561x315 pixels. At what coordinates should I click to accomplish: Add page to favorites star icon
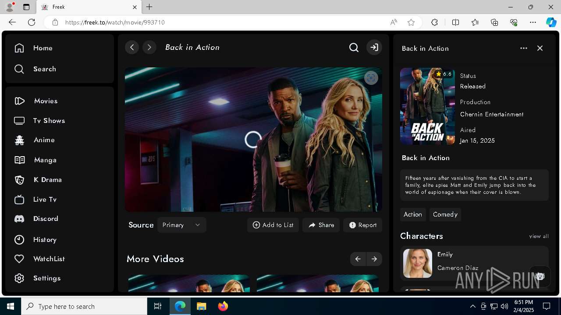click(x=411, y=22)
